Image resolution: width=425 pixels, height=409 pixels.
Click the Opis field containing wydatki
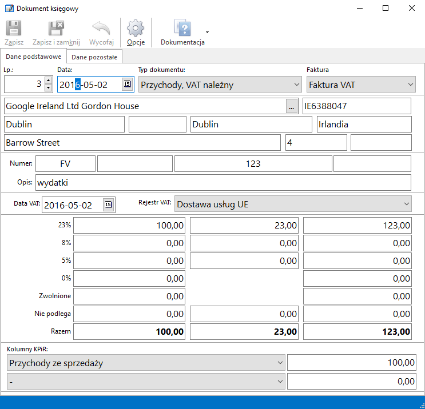tap(223, 183)
